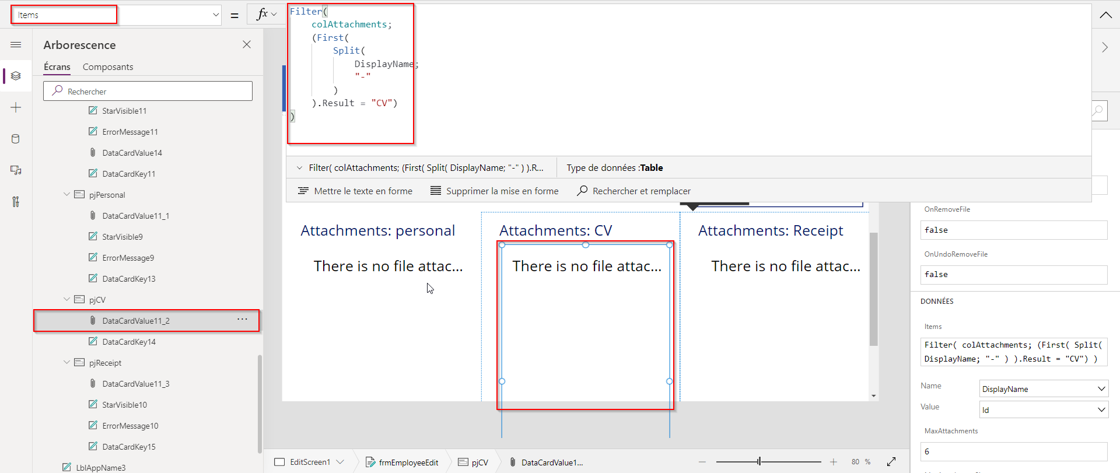Click the zoom in plus icon
1120x473 pixels.
[x=834, y=462]
